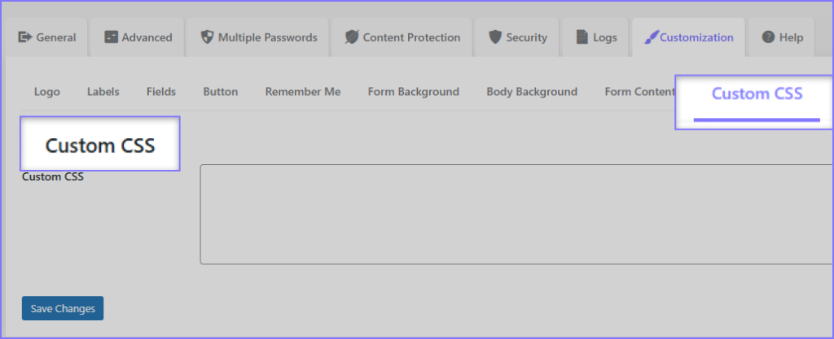
Task: Click the Security shield icon
Action: point(494,37)
